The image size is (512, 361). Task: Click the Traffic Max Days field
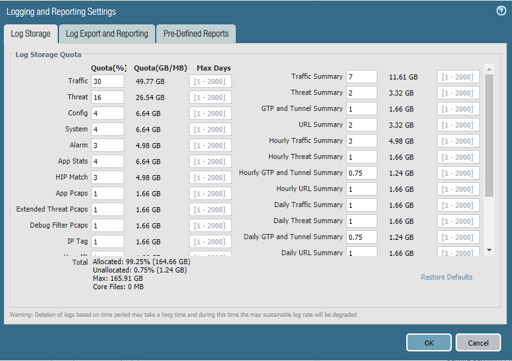click(x=210, y=81)
